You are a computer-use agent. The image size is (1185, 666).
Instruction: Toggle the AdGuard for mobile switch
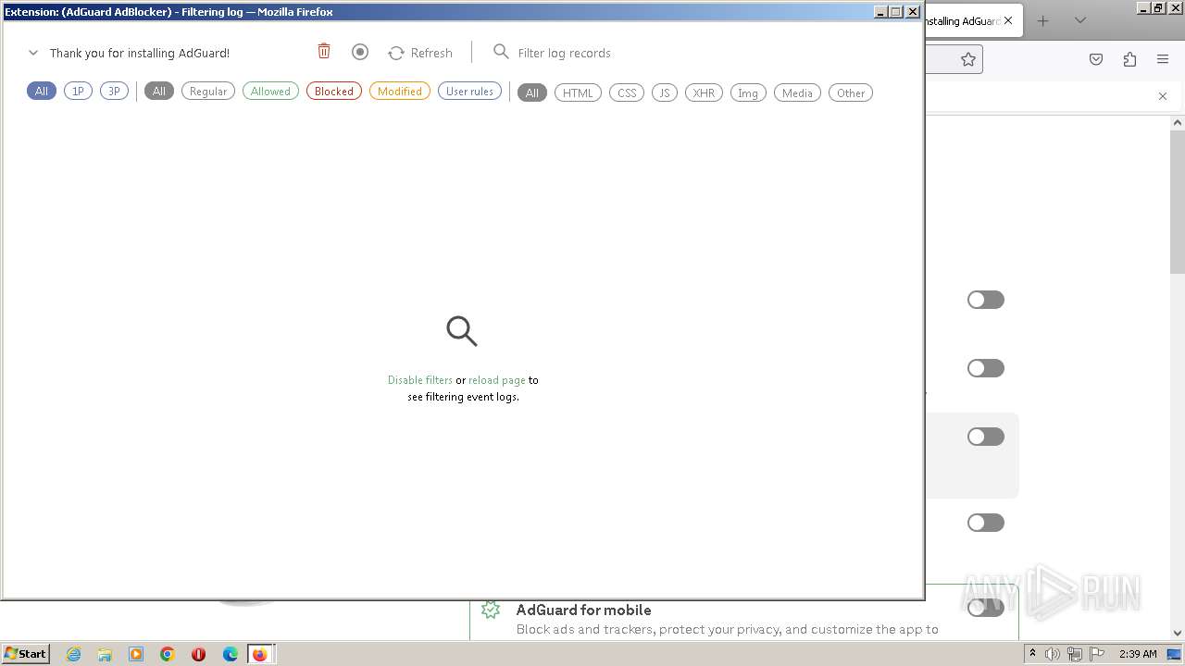pyautogui.click(x=986, y=608)
